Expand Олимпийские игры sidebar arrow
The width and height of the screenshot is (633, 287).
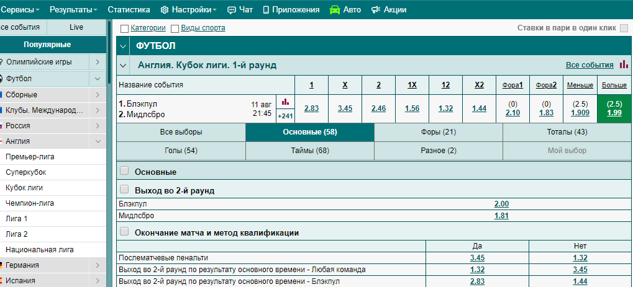[x=98, y=62]
